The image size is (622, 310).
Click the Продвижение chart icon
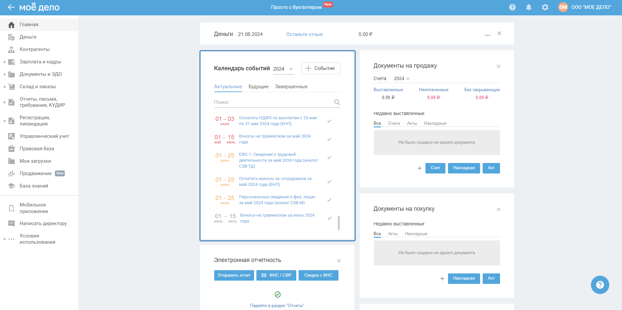[11, 174]
